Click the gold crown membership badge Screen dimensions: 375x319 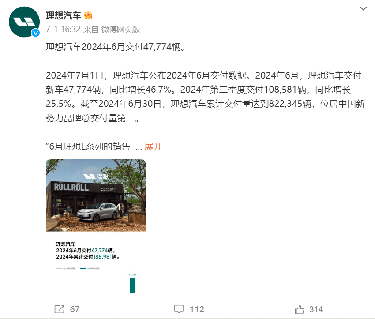point(88,15)
